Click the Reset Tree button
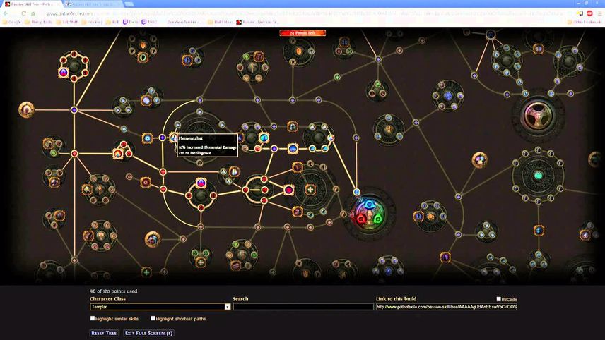The height and width of the screenshot is (340, 605). (x=104, y=333)
